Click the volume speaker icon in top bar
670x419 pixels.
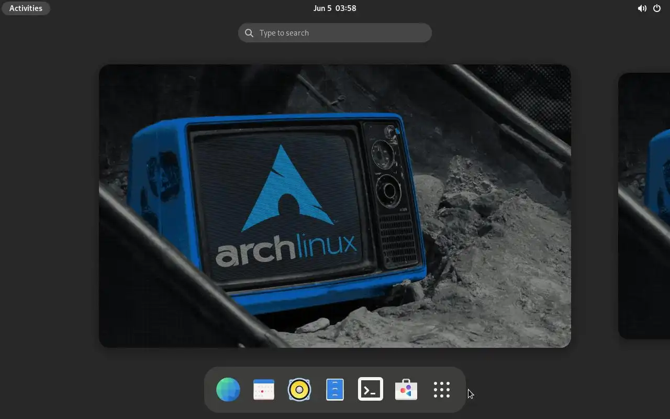click(642, 8)
